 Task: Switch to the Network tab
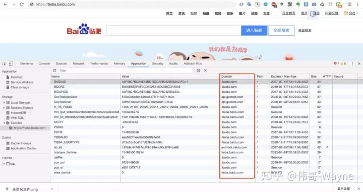pos(79,63)
